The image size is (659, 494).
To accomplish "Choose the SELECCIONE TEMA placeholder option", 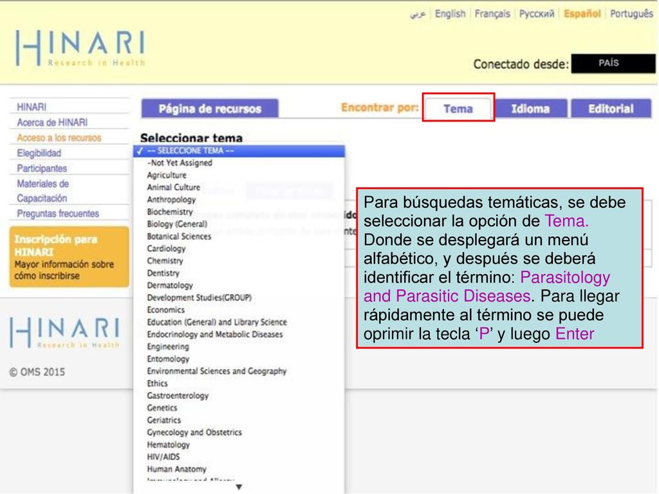I will click(239, 151).
